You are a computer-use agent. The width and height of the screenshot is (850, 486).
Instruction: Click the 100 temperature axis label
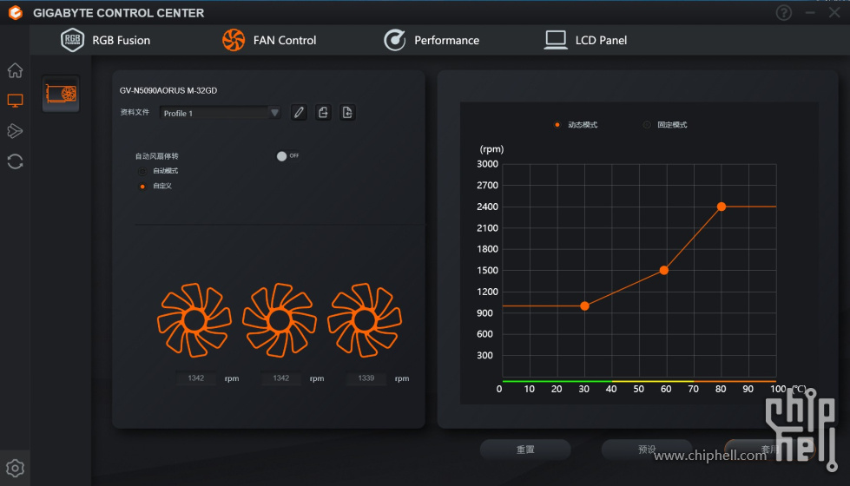point(778,389)
